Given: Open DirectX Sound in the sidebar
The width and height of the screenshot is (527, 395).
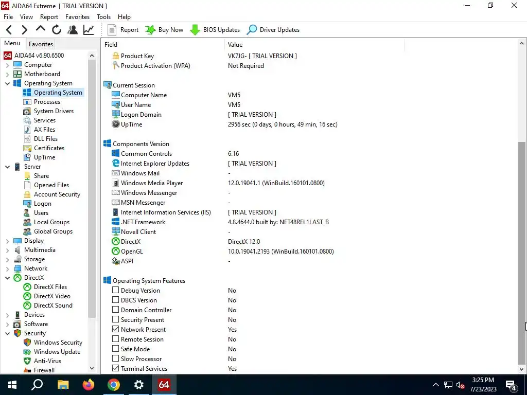Looking at the screenshot, I should pyautogui.click(x=53, y=306).
